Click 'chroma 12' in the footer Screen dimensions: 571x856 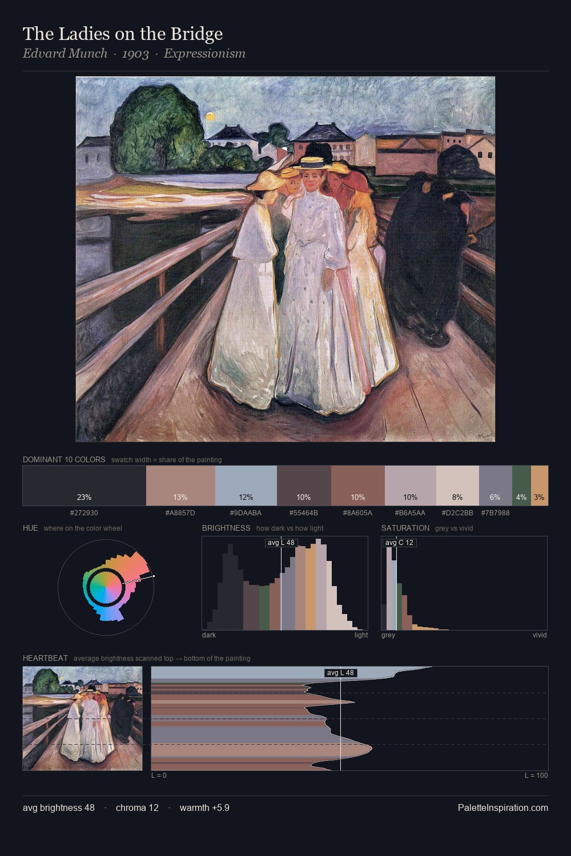click(137, 807)
